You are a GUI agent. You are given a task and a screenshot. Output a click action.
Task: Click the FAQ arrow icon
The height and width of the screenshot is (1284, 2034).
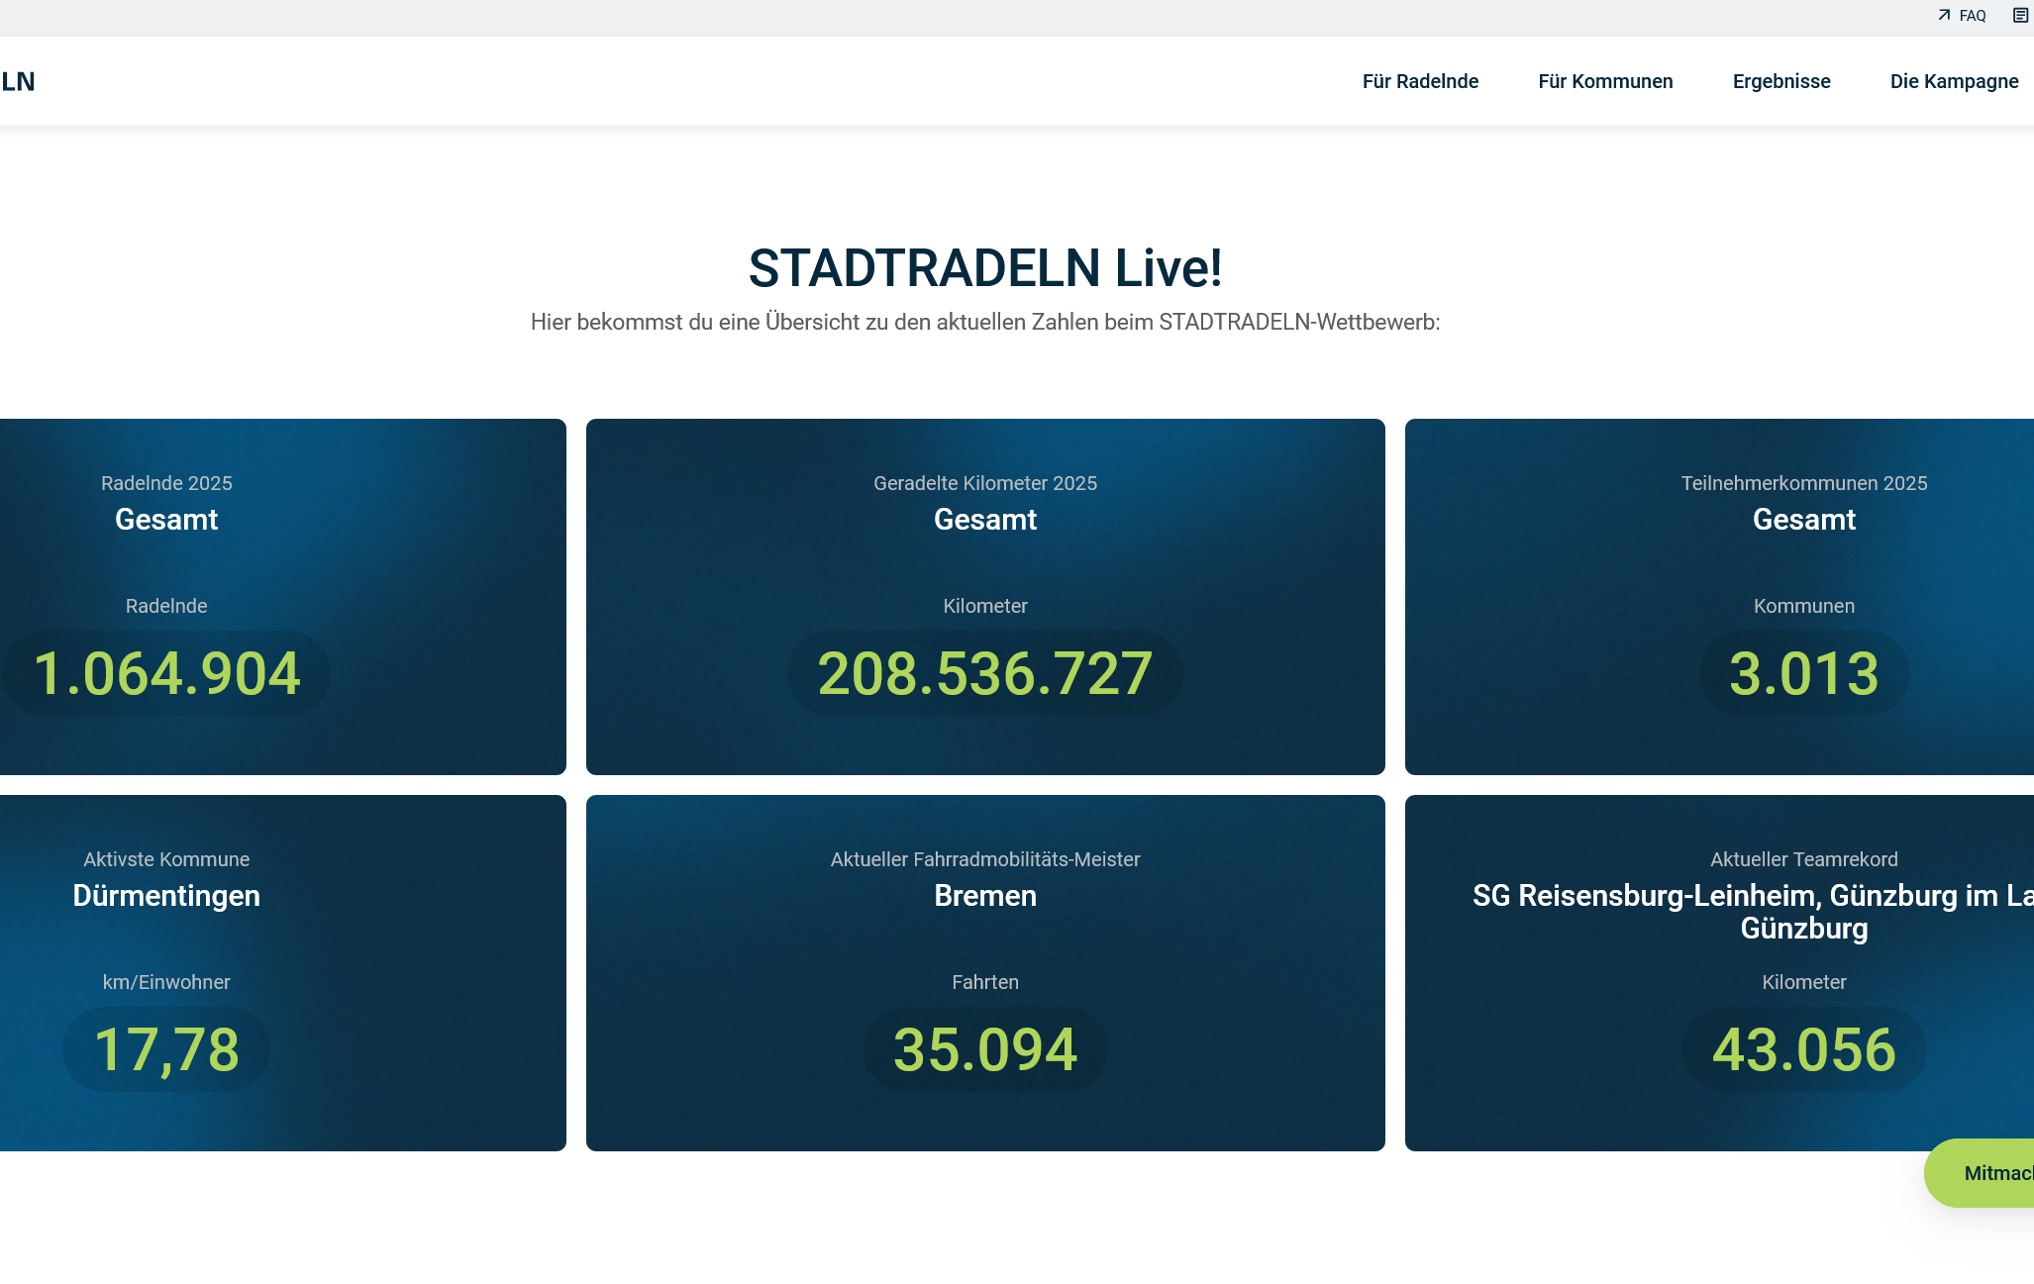tap(1944, 16)
